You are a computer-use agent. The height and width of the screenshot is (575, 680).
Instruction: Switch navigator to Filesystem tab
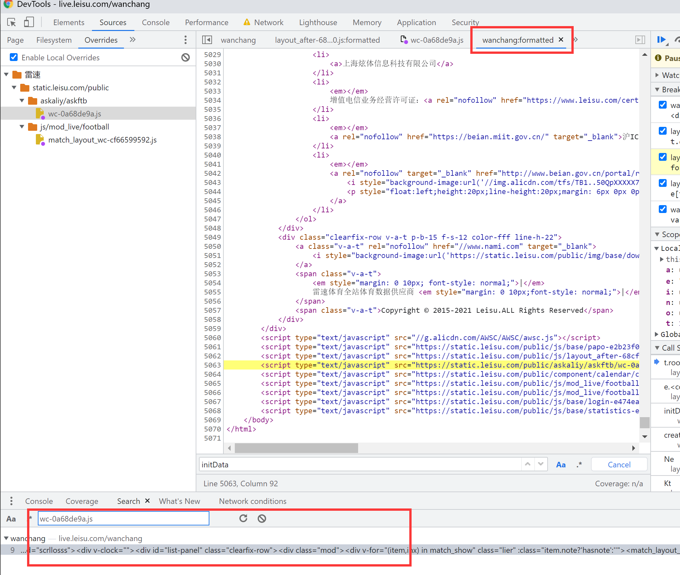(54, 40)
